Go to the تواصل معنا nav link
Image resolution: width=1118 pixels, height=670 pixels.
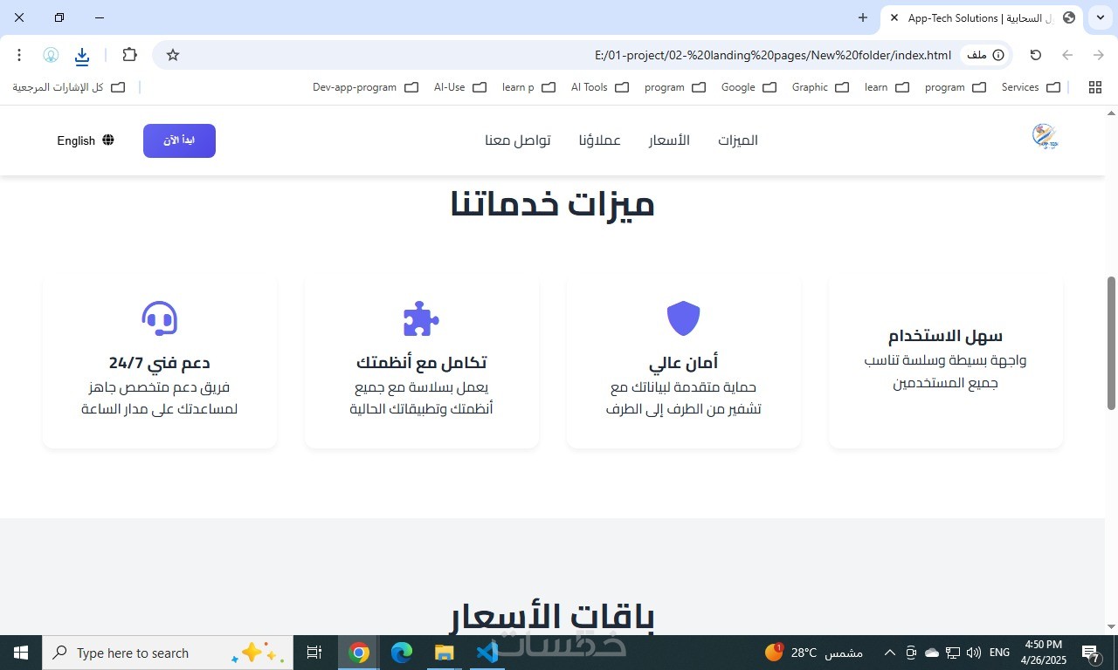[x=518, y=140]
